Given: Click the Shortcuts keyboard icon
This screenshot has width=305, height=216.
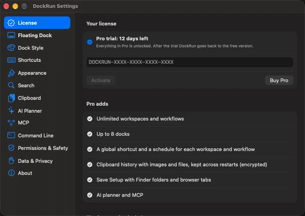Looking at the screenshot, I should (11, 60).
